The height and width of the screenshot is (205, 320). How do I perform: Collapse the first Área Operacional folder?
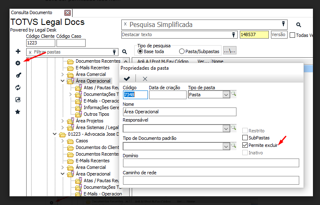(x=62, y=81)
